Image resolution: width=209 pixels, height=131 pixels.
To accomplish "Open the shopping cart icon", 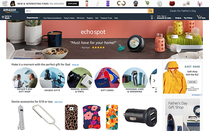I will click(x=199, y=17).
